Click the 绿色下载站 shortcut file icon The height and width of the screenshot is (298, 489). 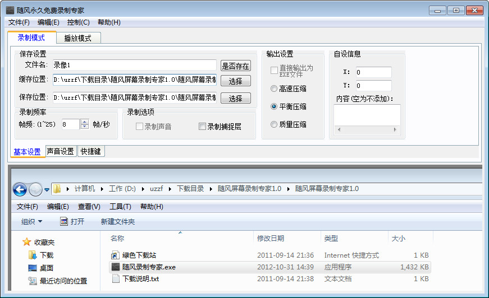click(x=116, y=255)
